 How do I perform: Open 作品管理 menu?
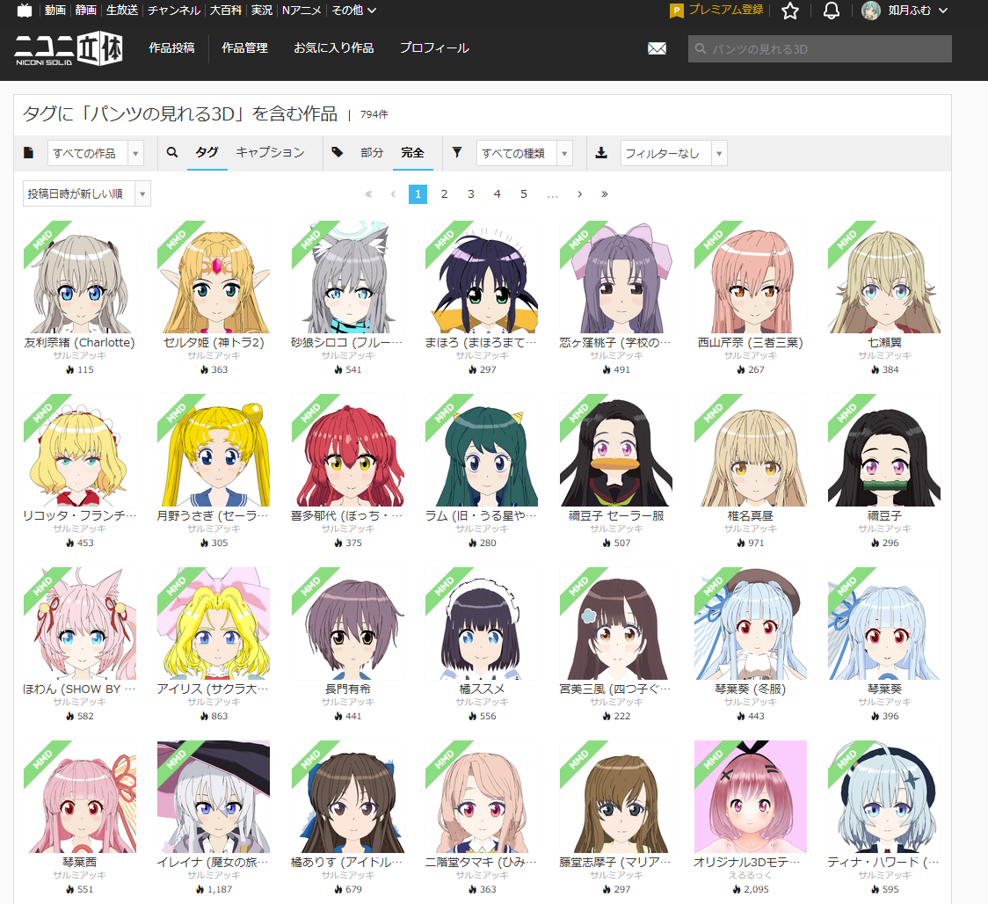click(244, 47)
